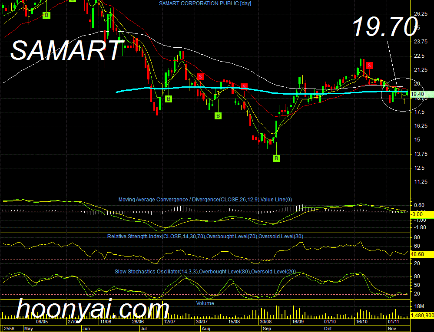Click the Nov month label
Viewport: 434px width, 332px height.
[392, 329]
